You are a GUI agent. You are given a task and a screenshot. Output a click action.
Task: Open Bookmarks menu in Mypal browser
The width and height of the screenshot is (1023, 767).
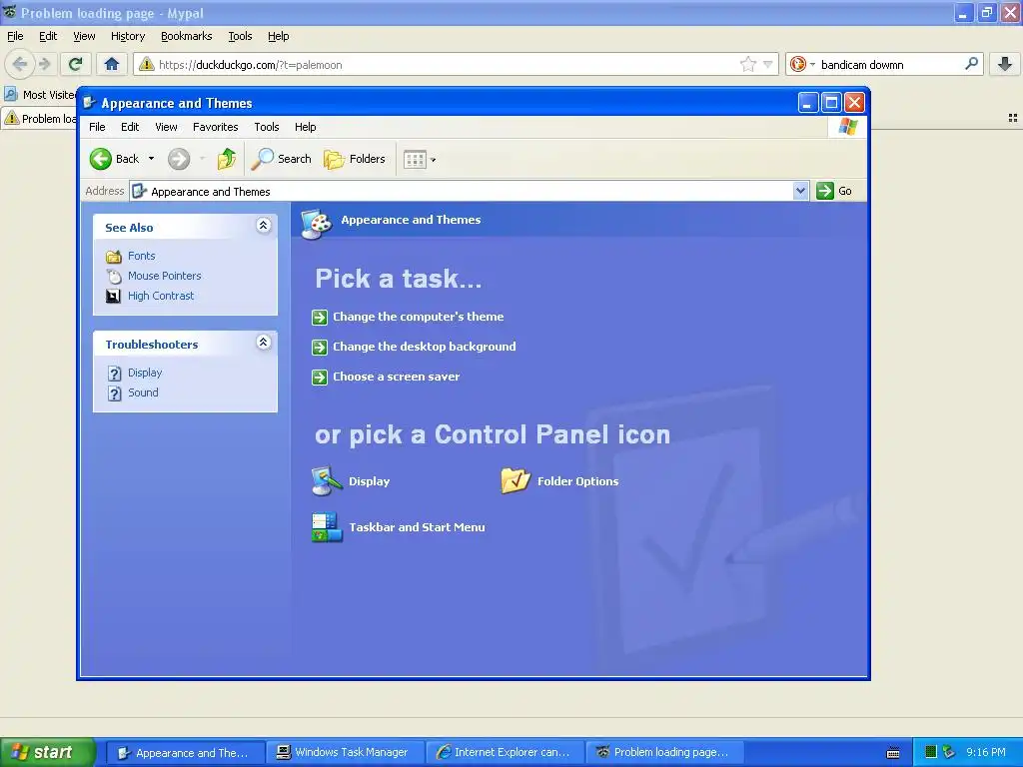click(187, 37)
